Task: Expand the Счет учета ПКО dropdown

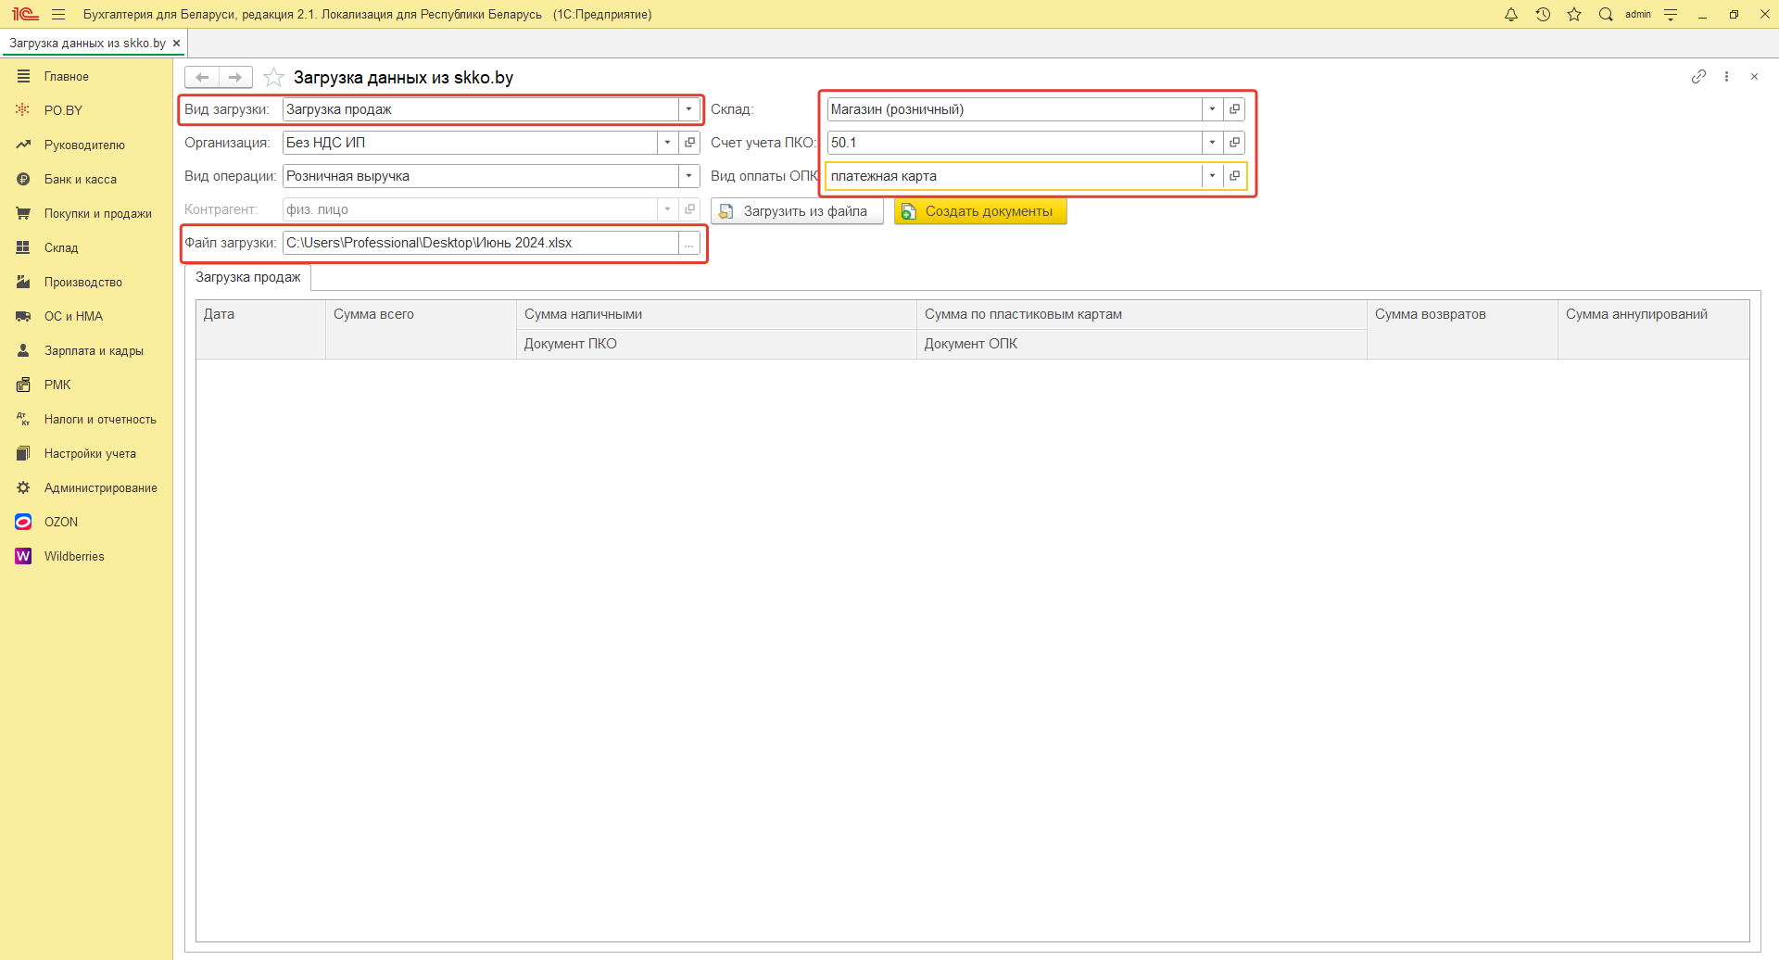Action: click(1212, 143)
